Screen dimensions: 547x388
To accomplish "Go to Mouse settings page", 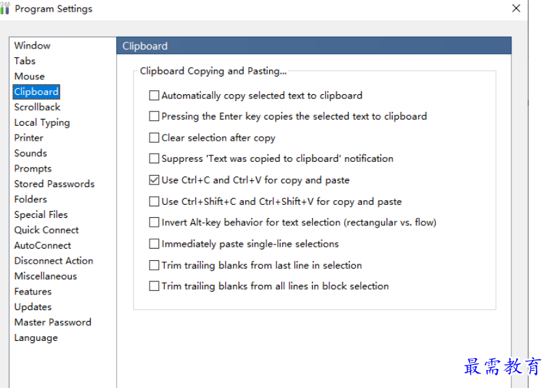I will 29,77.
